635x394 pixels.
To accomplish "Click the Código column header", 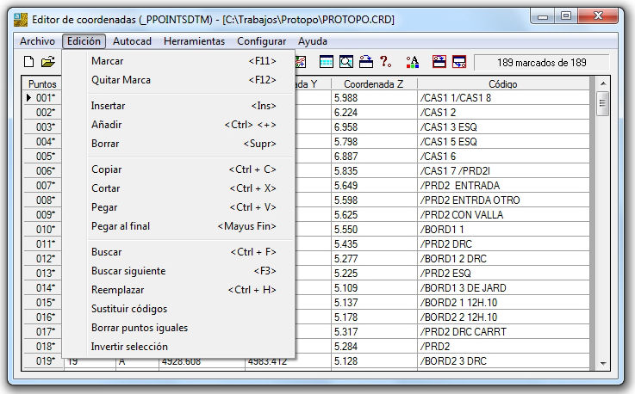I will click(x=503, y=84).
